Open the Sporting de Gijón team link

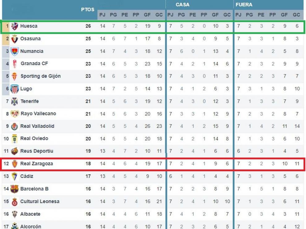40,76
